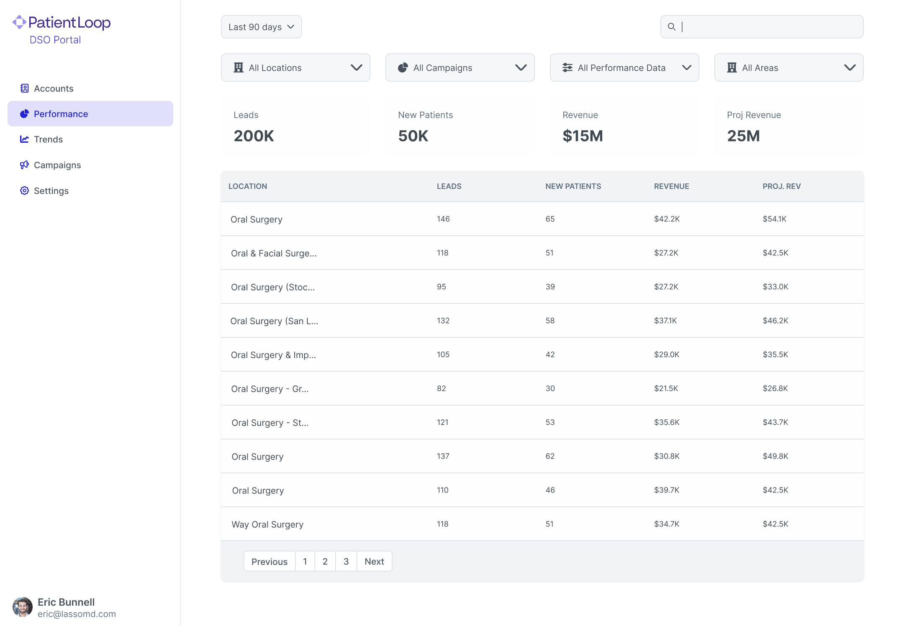Click the Next pagination button

tap(374, 562)
